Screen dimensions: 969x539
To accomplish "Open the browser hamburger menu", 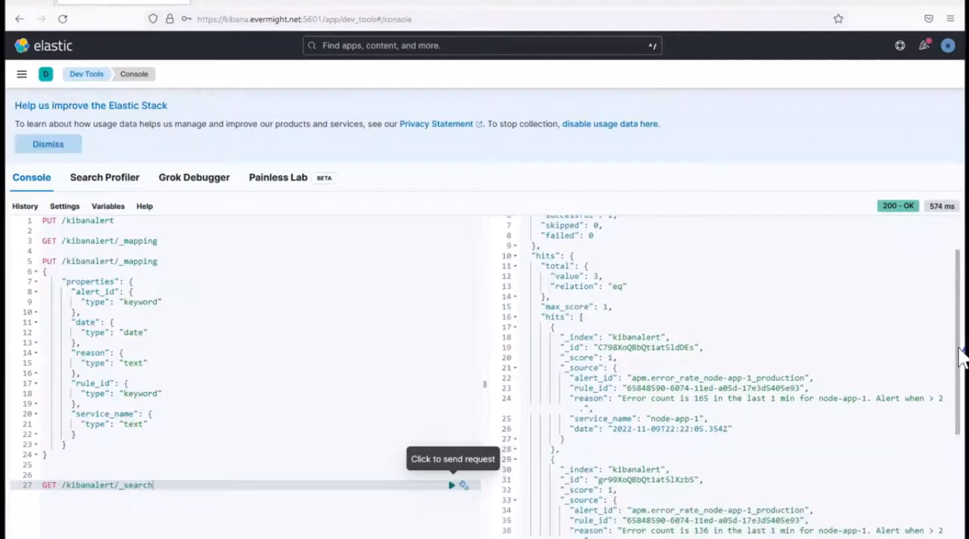I will coord(950,18).
